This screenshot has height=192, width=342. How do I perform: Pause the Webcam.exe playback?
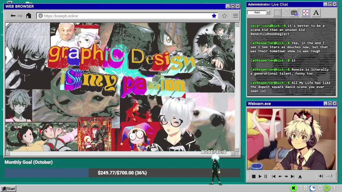coord(266,177)
